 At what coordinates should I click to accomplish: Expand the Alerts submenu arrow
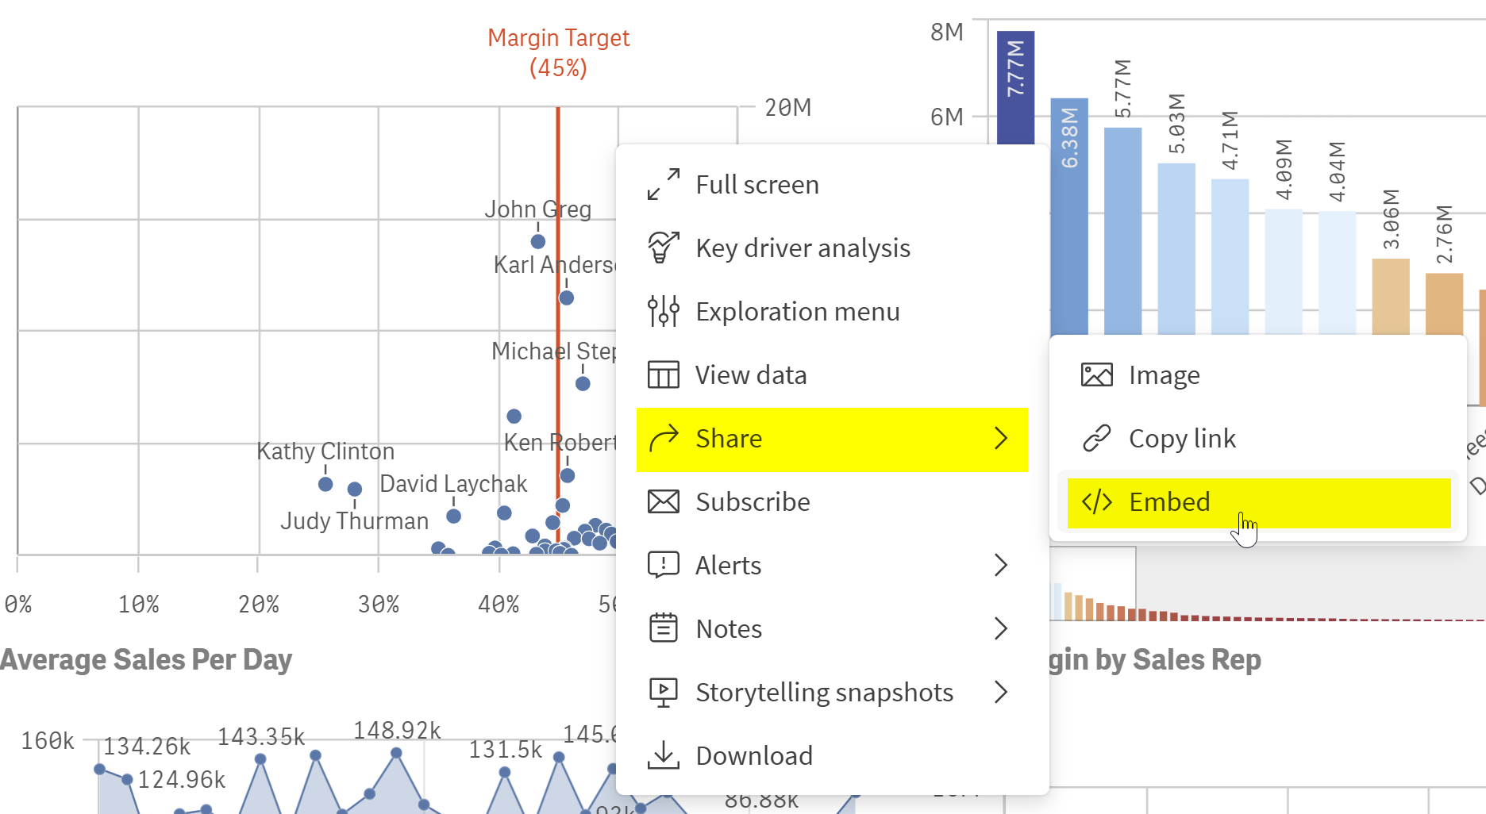[1001, 565]
